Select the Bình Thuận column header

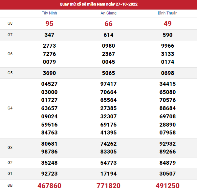pyautogui.click(x=167, y=13)
